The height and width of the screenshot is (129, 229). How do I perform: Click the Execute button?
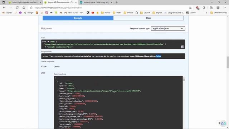click(x=78, y=18)
